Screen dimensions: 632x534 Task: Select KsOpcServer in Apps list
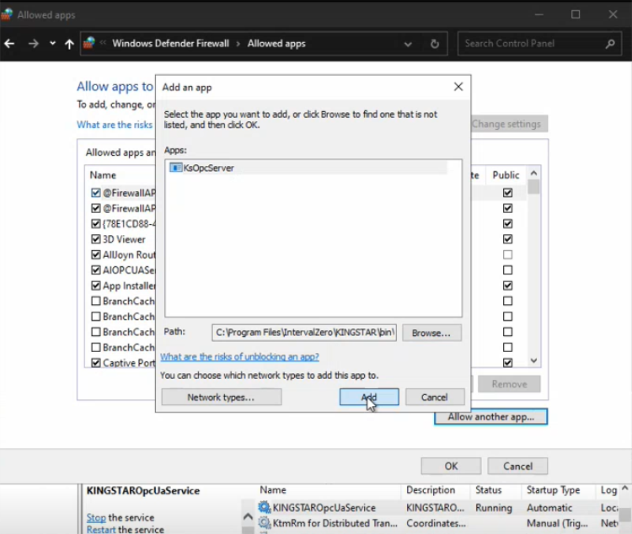tap(307, 168)
